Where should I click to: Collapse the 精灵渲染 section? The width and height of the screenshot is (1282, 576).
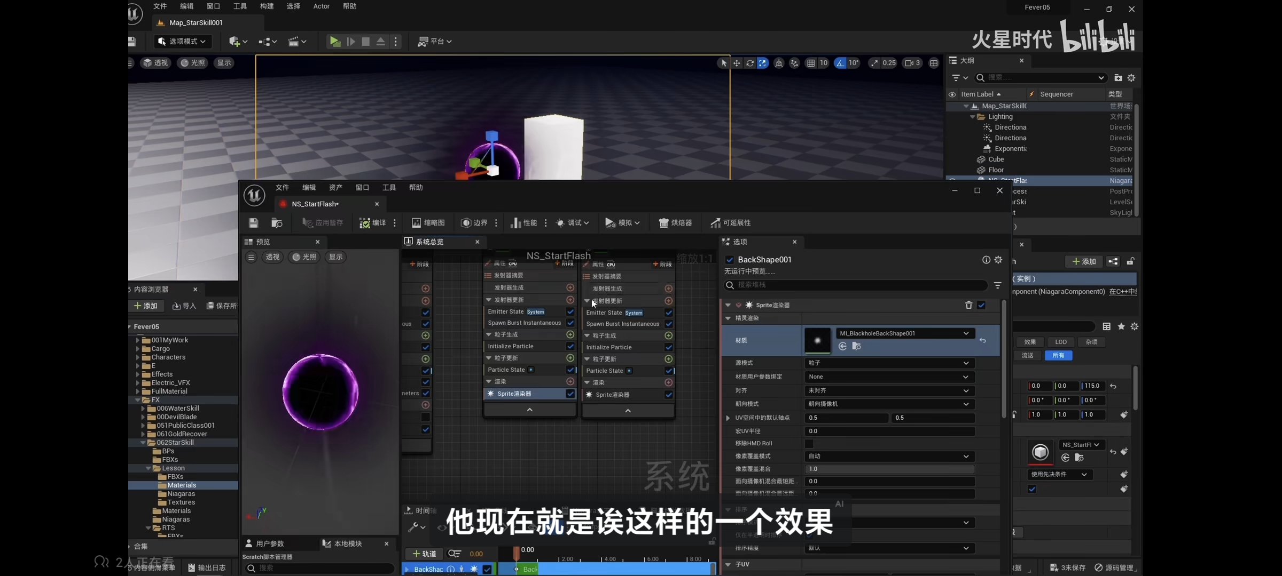(728, 318)
